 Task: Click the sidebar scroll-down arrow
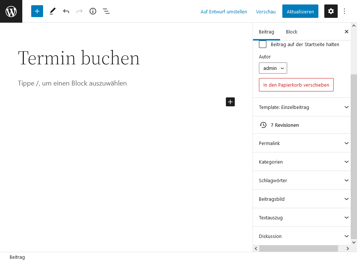tap(354, 242)
